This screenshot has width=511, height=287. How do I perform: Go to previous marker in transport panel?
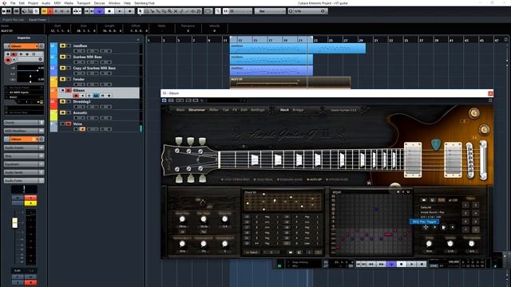(358, 264)
